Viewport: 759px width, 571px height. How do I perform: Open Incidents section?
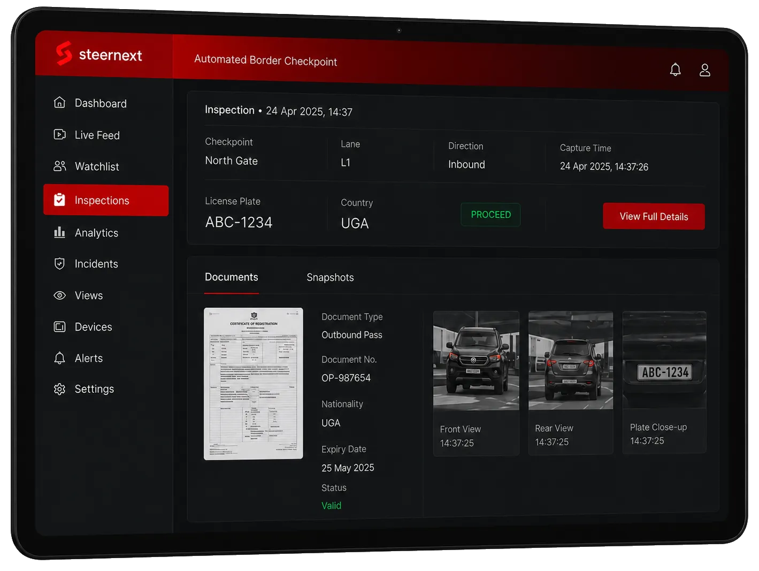96,264
